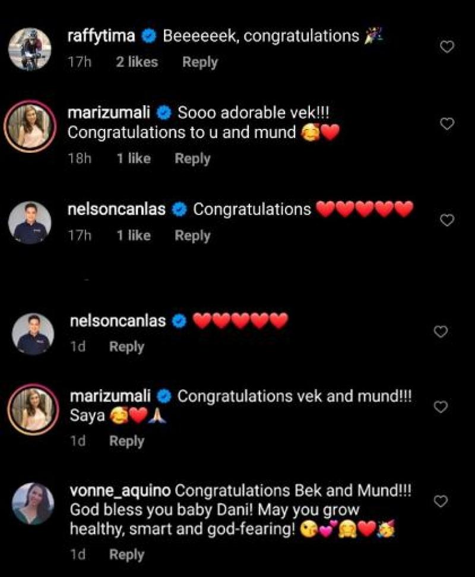Like nelsoncanlas's Congratulations hearts comment
The width and height of the screenshot is (475, 577).
[x=446, y=220]
